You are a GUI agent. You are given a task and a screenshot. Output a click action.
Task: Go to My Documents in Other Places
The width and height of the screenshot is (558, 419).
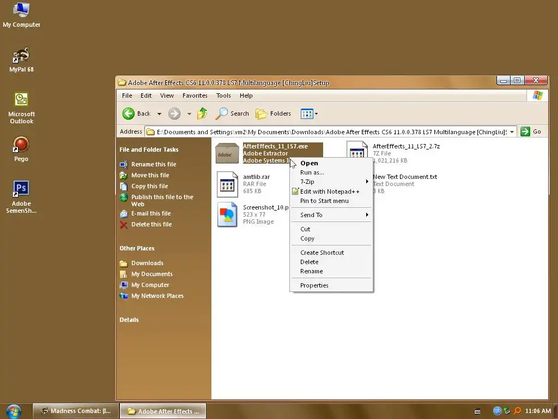151,274
